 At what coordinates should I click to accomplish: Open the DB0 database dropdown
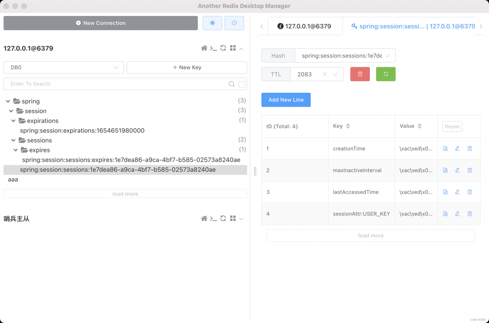(64, 67)
